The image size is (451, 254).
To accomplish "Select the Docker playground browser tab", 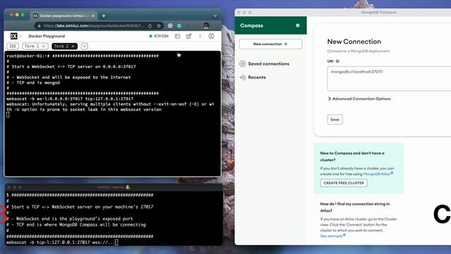I will [64, 16].
